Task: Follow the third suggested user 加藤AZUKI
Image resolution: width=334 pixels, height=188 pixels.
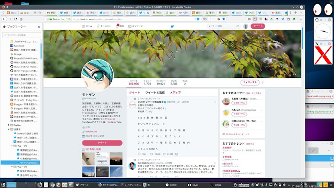Action: pyautogui.click(x=239, y=125)
